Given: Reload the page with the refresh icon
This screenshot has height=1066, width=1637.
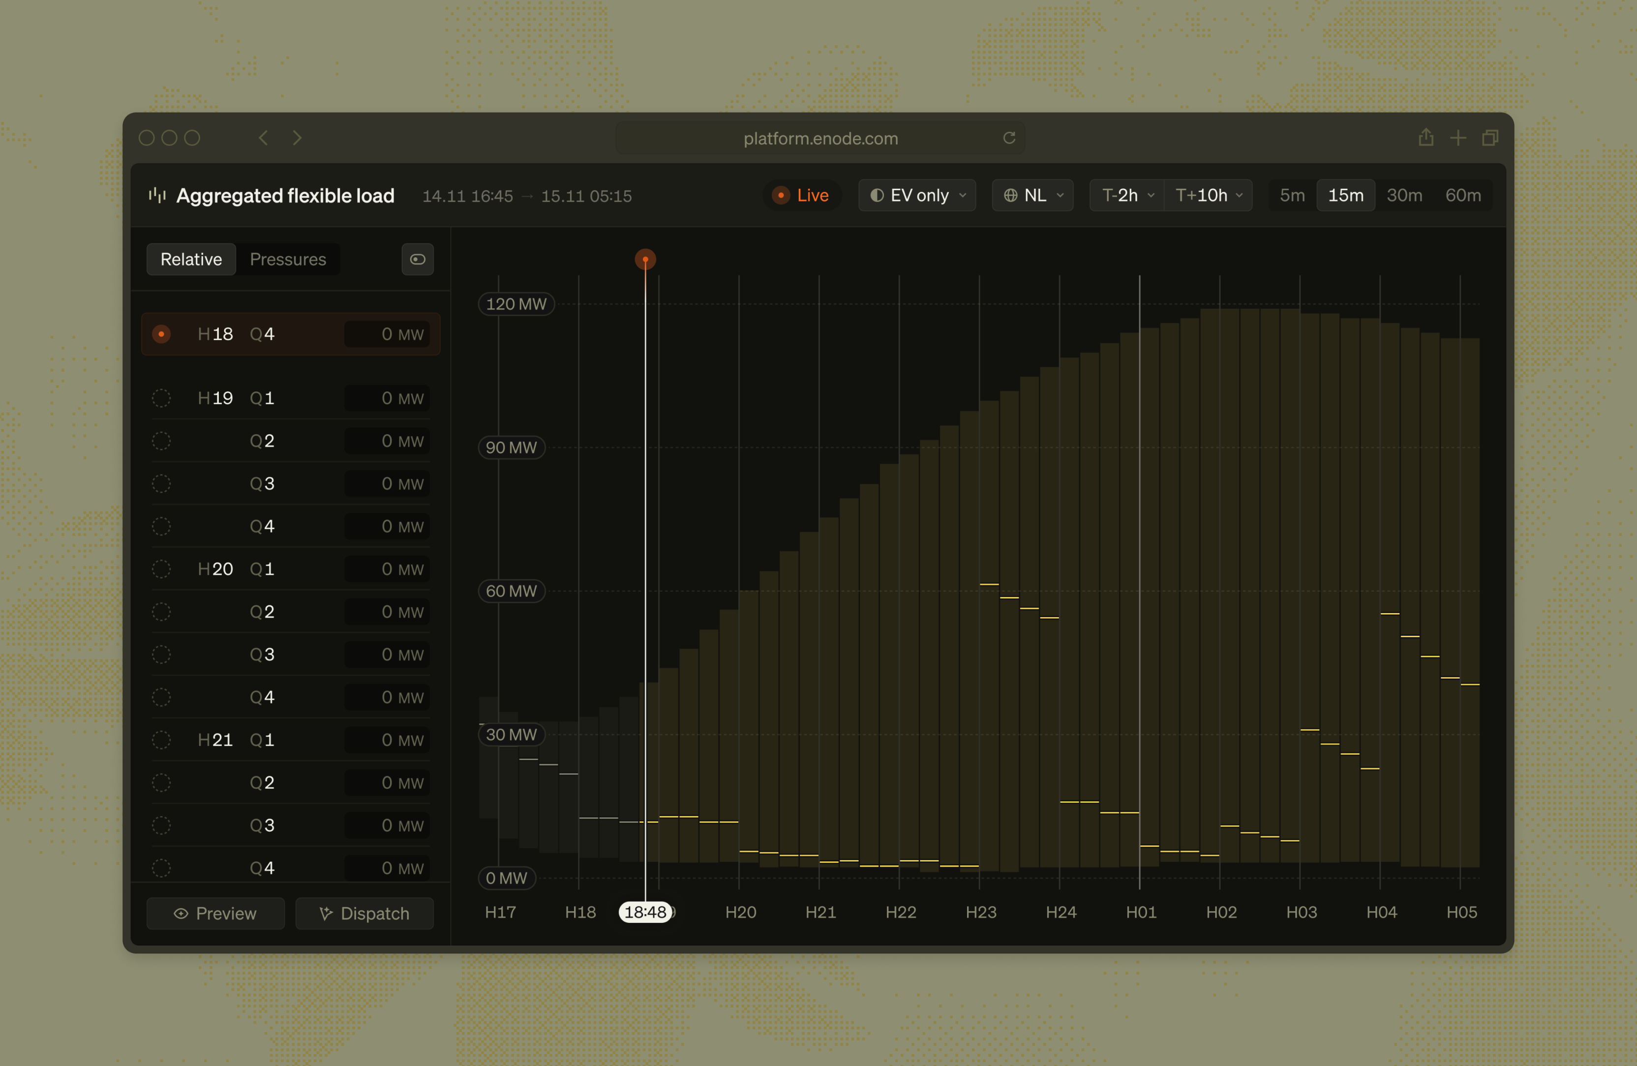Looking at the screenshot, I should point(1009,138).
